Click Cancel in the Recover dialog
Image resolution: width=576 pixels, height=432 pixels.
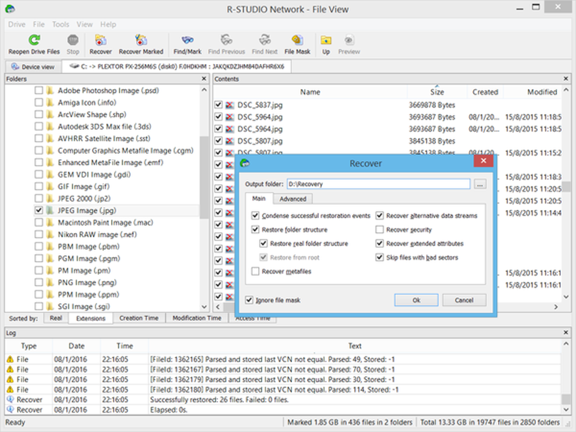[464, 300]
